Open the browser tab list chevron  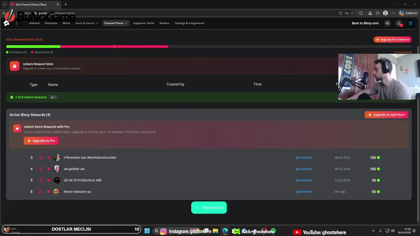(x=4, y=4)
